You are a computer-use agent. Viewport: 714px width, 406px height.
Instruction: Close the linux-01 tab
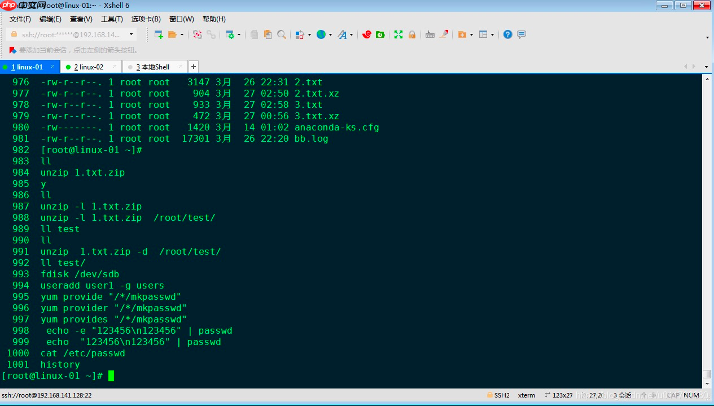[53, 66]
